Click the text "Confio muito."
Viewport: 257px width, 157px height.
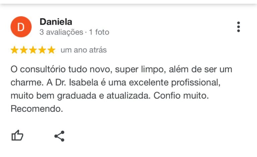pyautogui.click(x=181, y=96)
